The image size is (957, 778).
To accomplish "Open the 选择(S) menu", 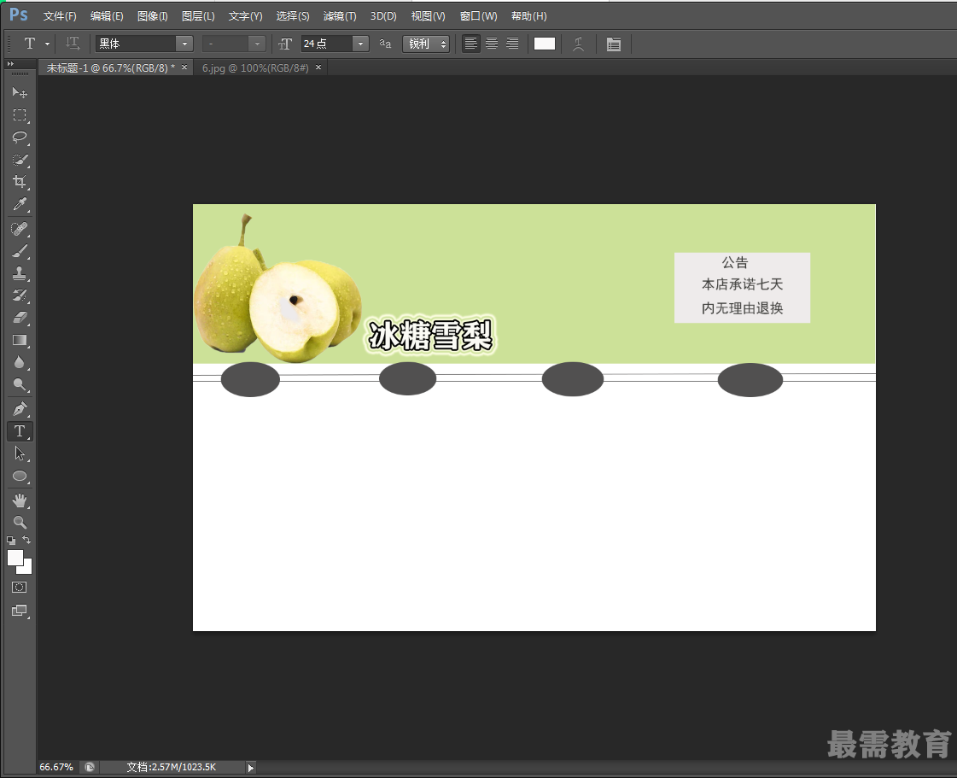I will click(x=292, y=16).
